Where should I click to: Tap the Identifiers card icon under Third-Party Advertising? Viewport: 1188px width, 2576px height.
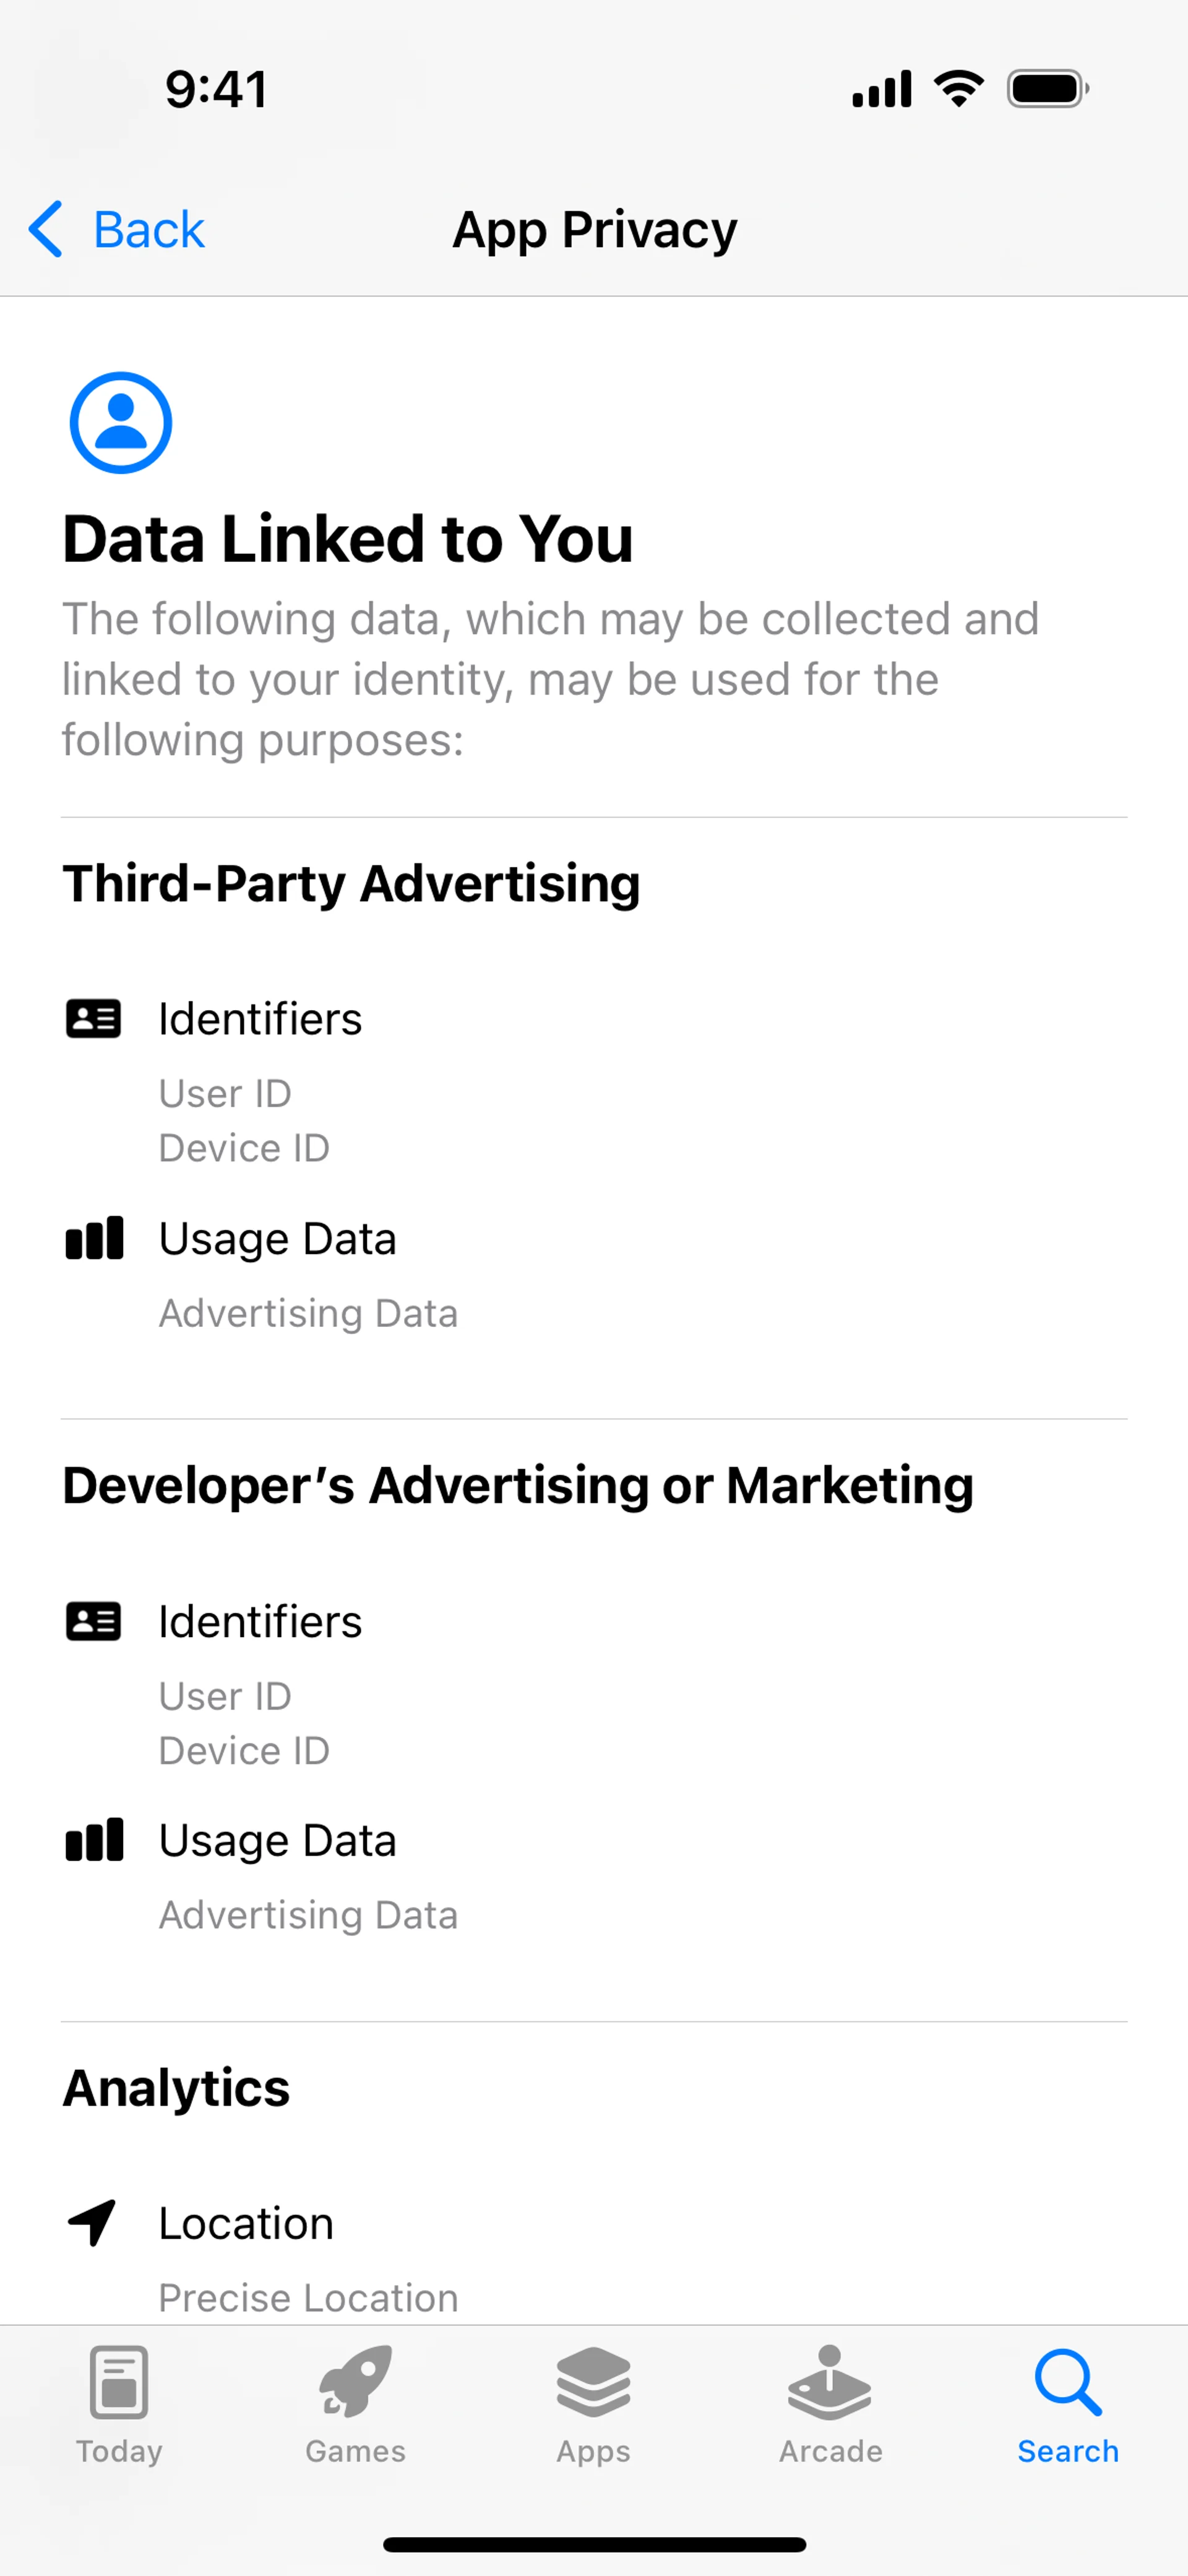click(x=93, y=1019)
